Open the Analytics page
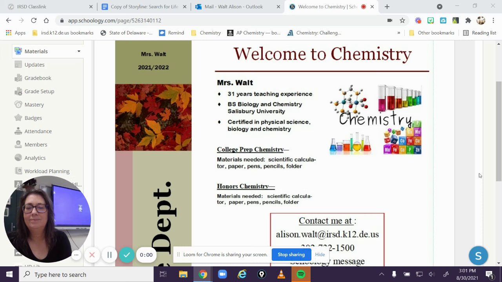Screen dimensions: 502x282 click(x=35, y=158)
